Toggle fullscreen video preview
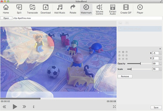 click(114, 107)
